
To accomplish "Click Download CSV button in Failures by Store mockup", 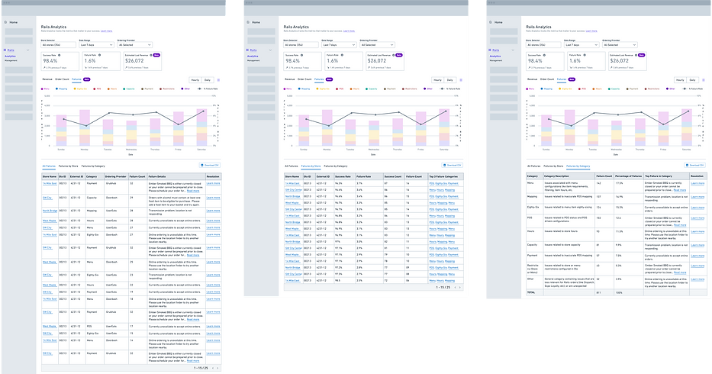I will pos(453,166).
